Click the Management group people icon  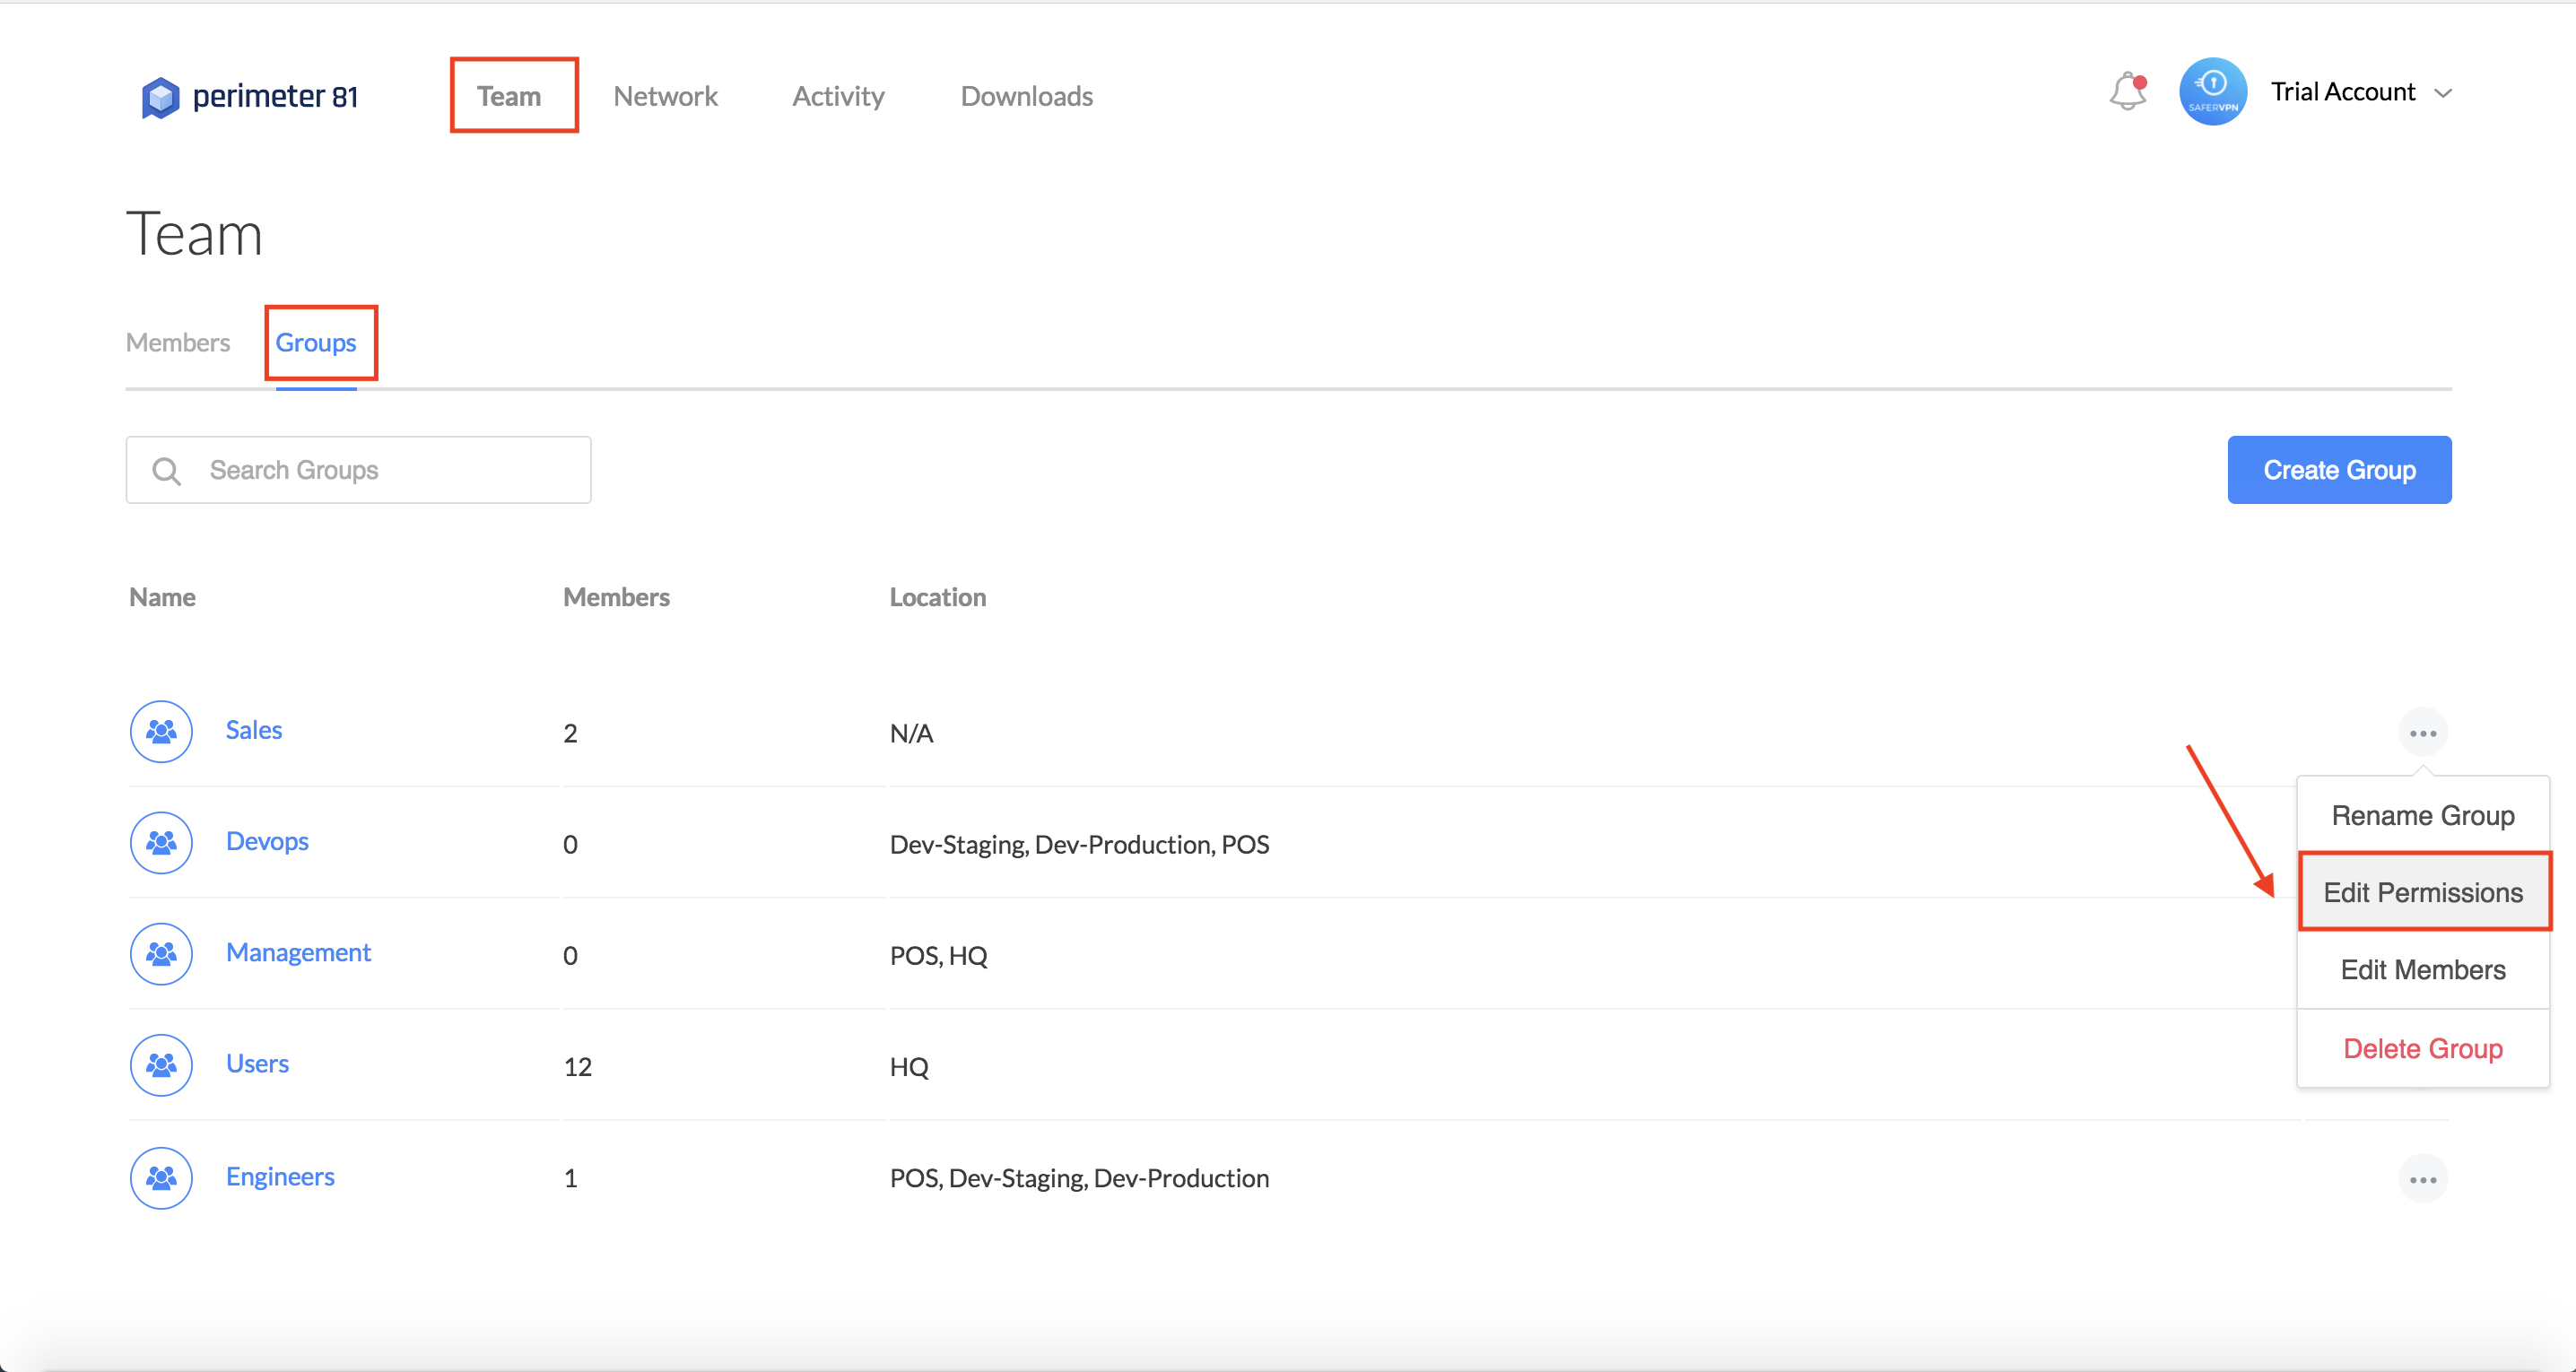[x=161, y=954]
